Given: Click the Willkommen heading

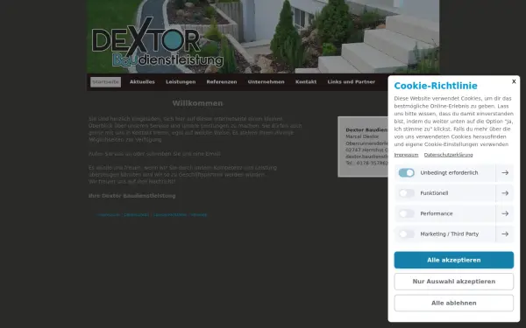Looking at the screenshot, I should pos(197,103).
